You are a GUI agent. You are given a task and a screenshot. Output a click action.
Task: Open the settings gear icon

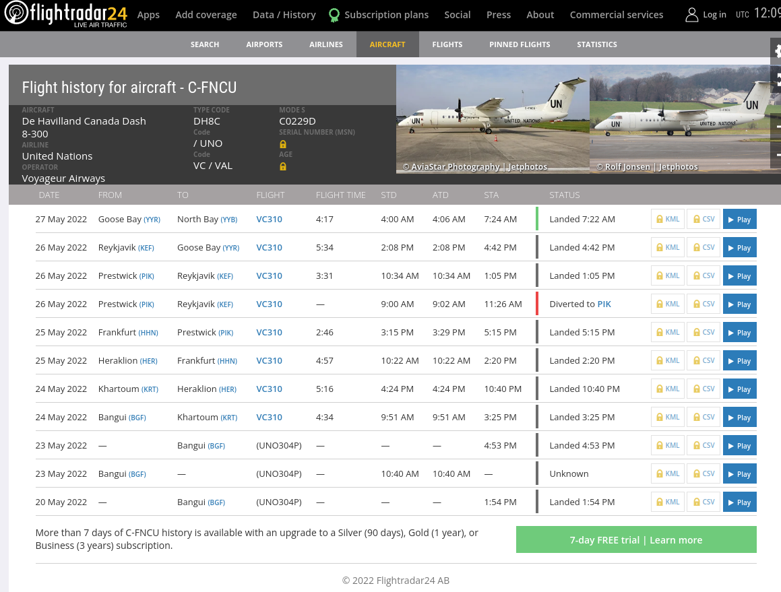(x=777, y=51)
